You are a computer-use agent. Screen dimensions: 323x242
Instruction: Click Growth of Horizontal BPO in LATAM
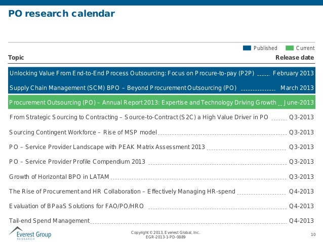pyautogui.click(x=59, y=177)
